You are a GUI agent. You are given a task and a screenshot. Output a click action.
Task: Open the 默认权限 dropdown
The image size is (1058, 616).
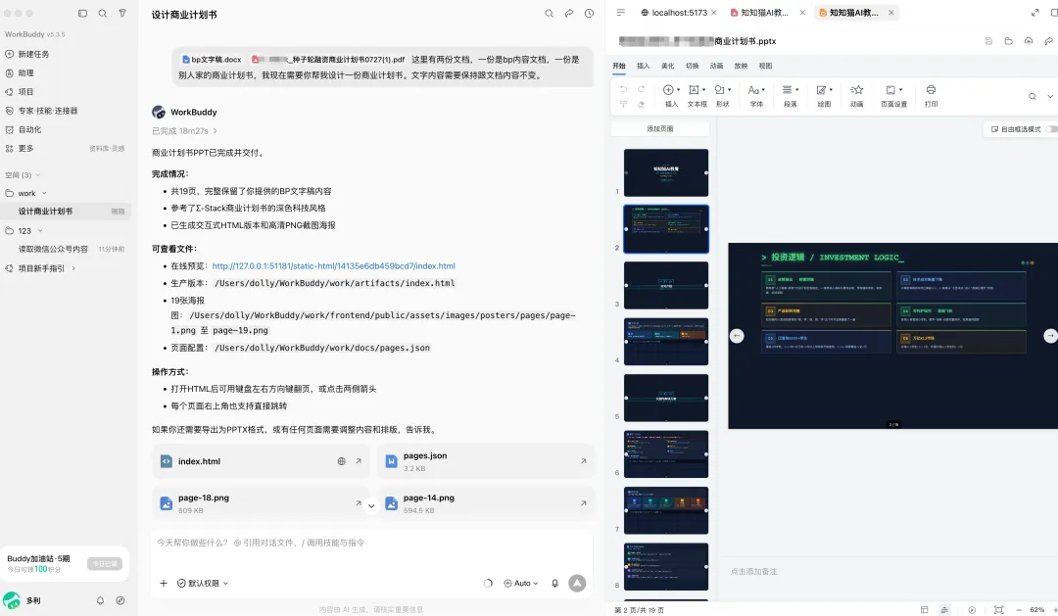click(x=203, y=583)
